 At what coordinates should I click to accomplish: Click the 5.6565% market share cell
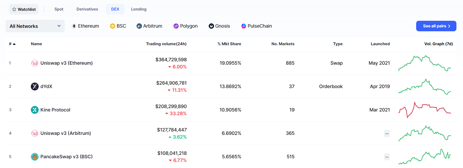(231, 157)
